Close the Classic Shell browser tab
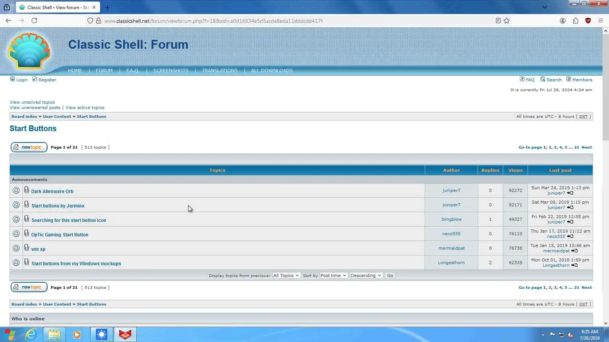 [x=94, y=7]
